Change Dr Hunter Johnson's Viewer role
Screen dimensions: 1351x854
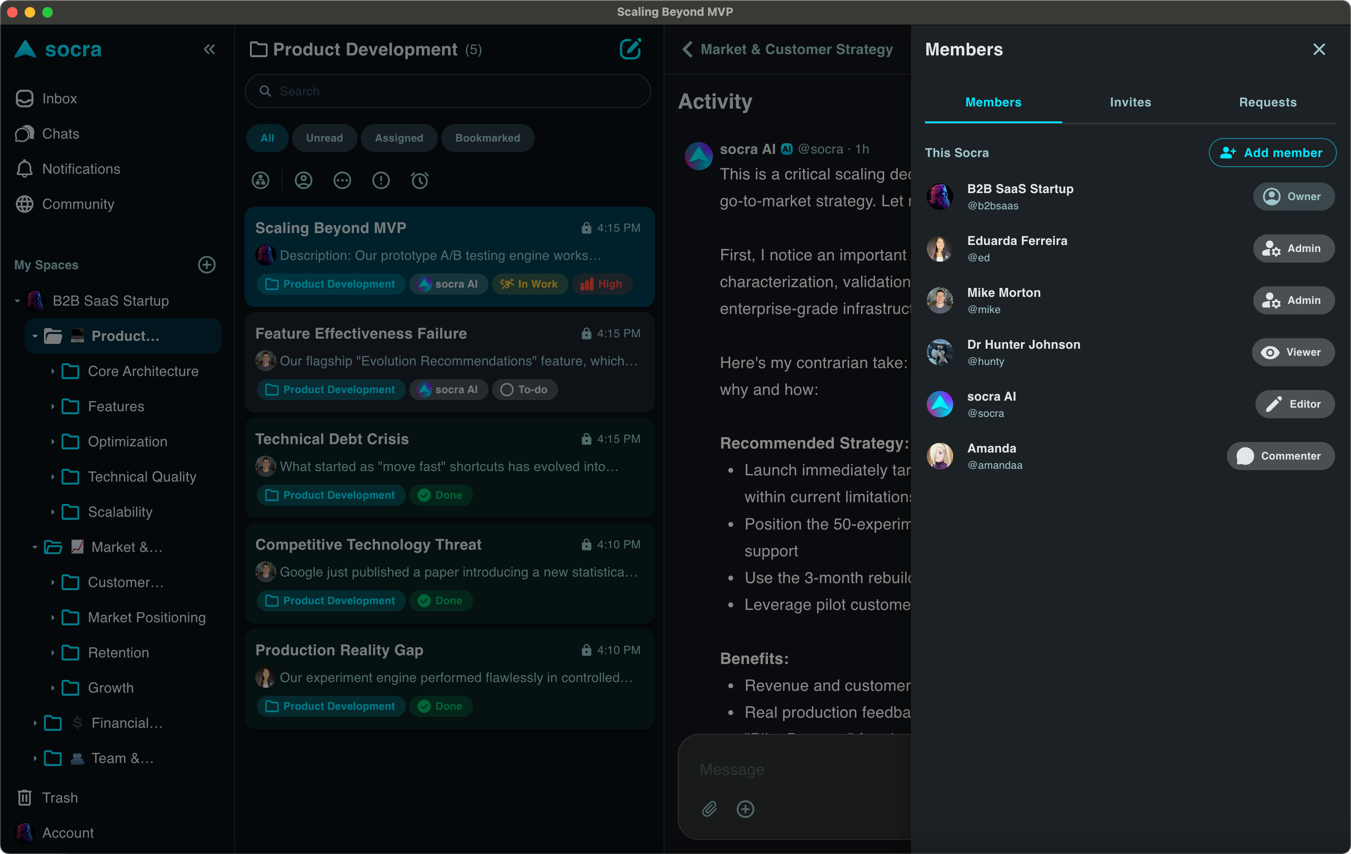coord(1292,352)
